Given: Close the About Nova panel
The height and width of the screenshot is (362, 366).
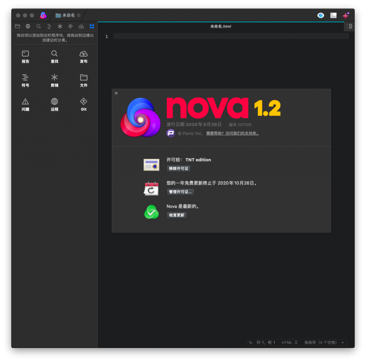Looking at the screenshot, I should coord(116,93).
